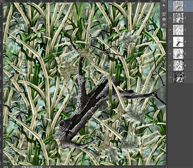The width and height of the screenshot is (193, 168).
Task: Click the second icon in the collapsed panel strip
Action: tap(164, 6)
